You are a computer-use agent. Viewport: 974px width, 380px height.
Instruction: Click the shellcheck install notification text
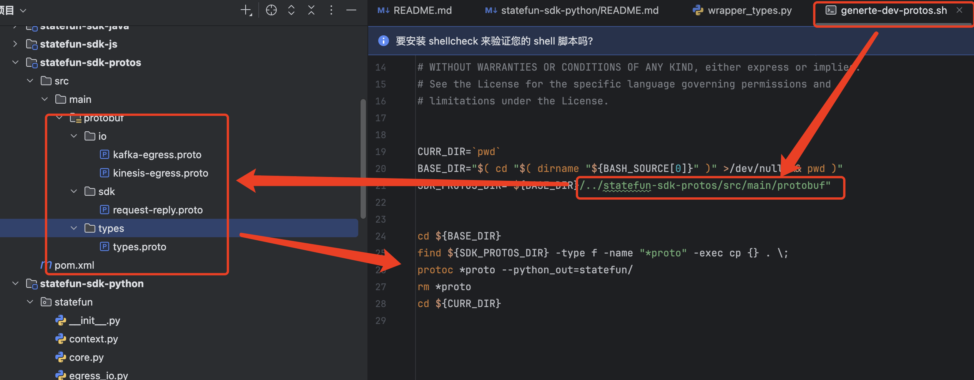pos(494,41)
